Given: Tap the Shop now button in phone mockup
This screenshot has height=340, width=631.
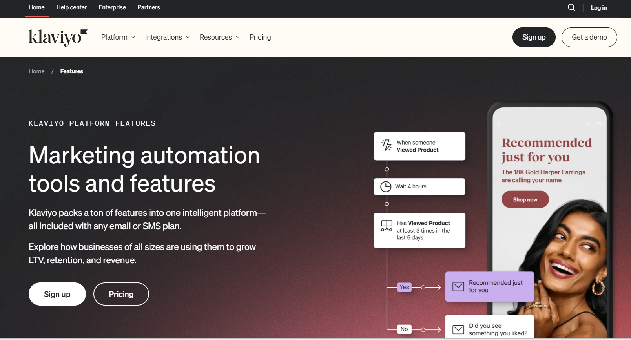Looking at the screenshot, I should click(525, 199).
